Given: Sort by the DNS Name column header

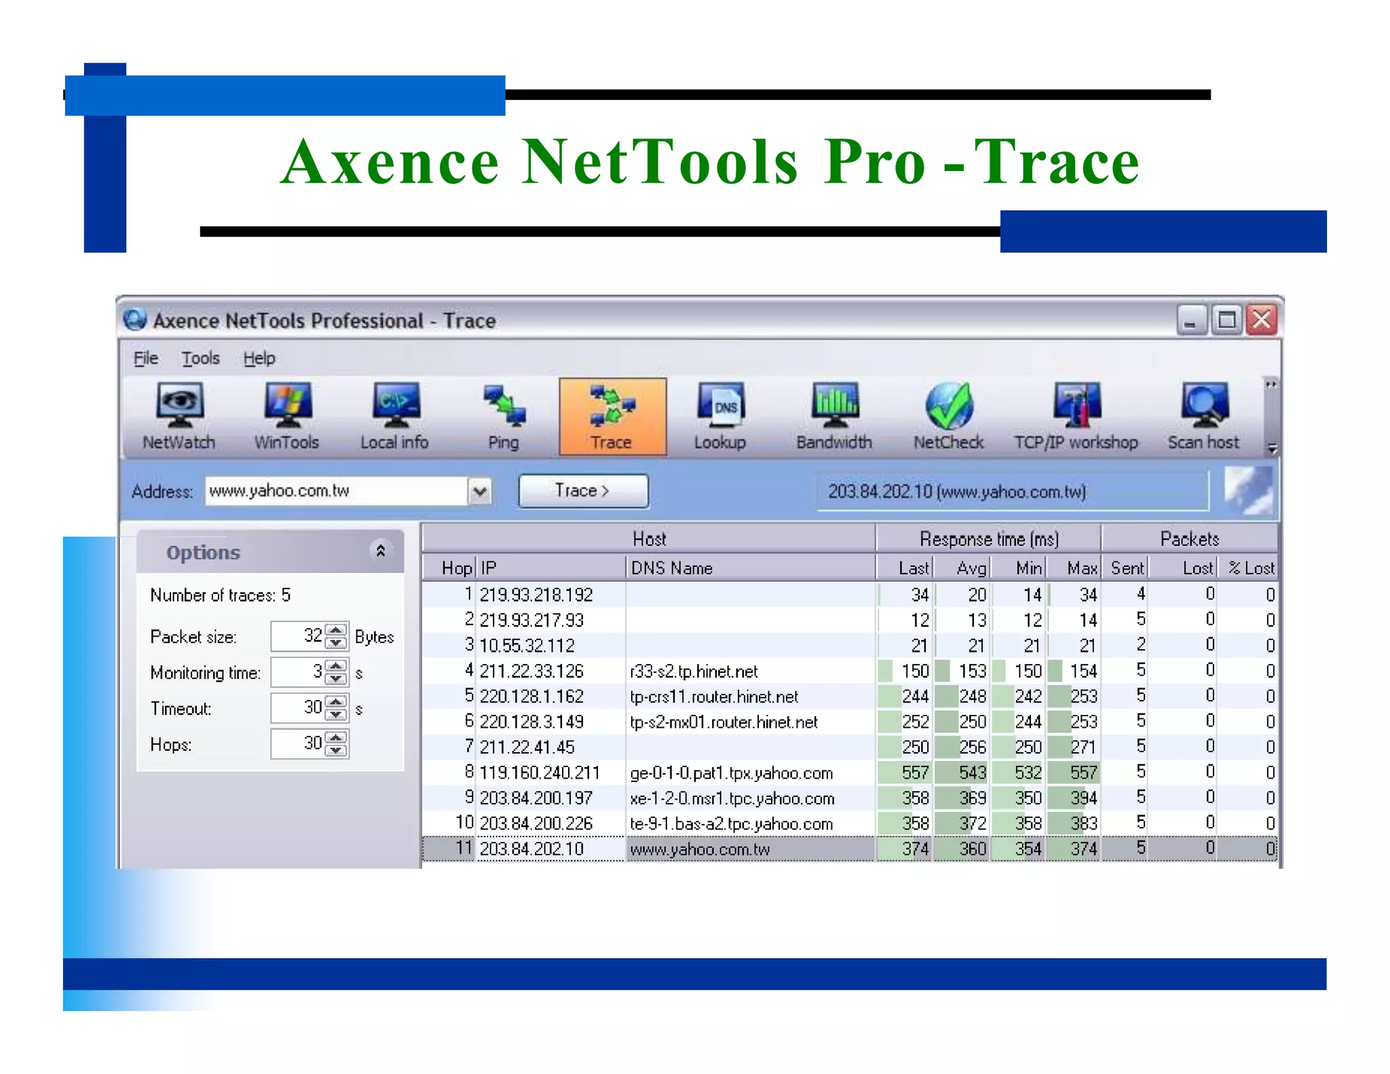Looking at the screenshot, I should click(751, 568).
